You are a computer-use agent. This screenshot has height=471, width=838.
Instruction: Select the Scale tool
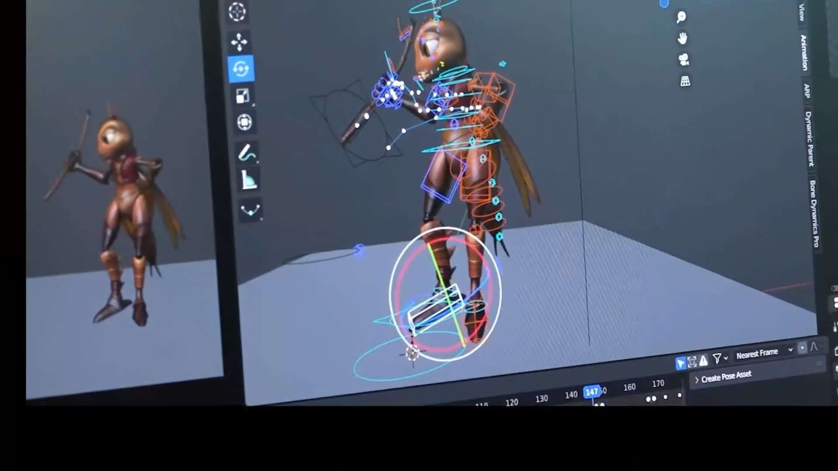coord(243,96)
